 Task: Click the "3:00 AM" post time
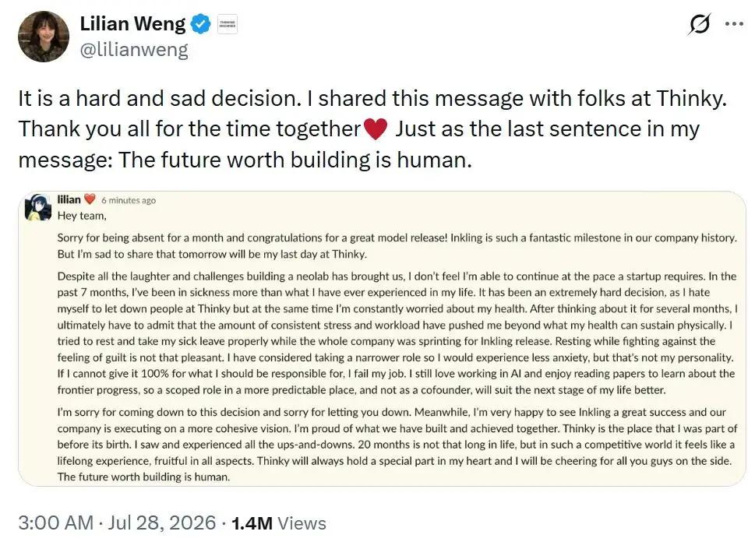(56, 523)
